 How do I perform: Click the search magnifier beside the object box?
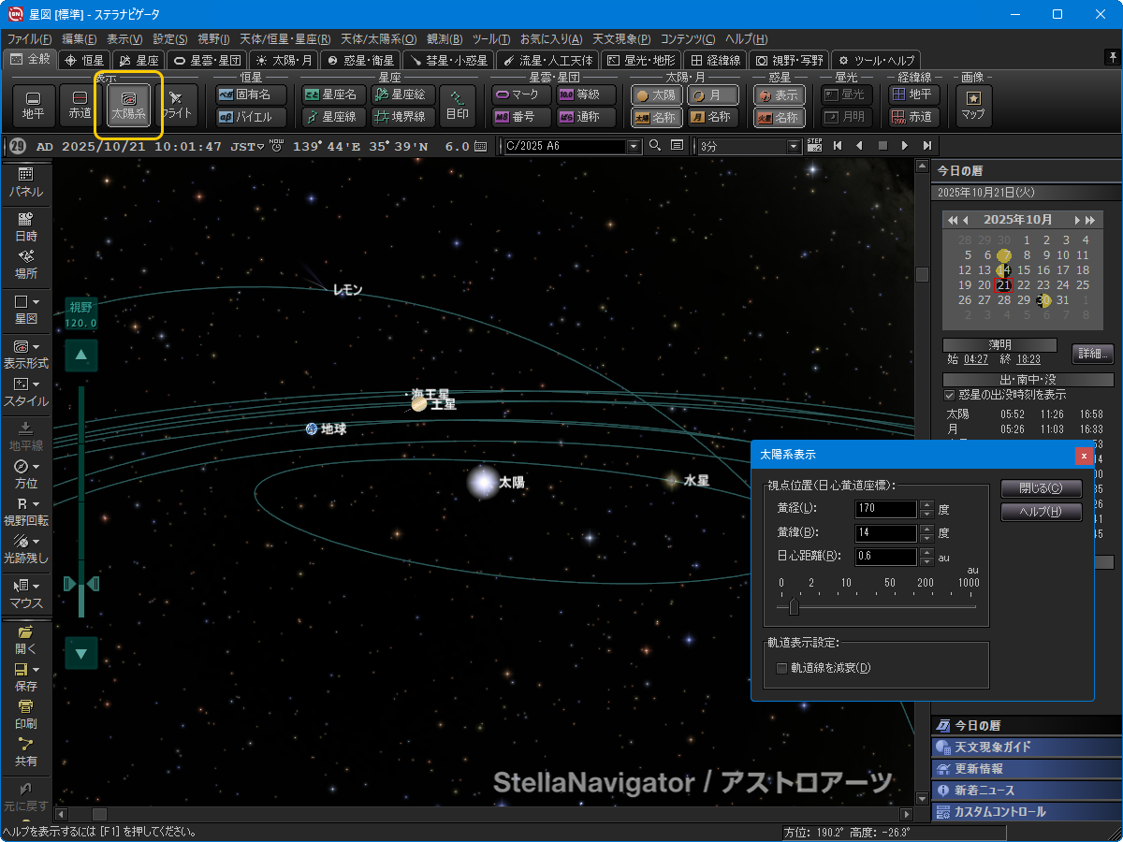pyautogui.click(x=654, y=146)
